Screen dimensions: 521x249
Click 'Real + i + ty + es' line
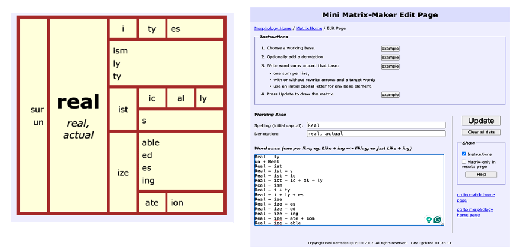279,194
